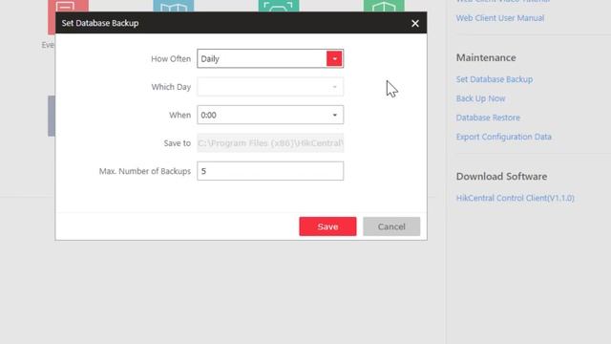The width and height of the screenshot is (611, 344).
Task: Open the Database Restore link
Action: [x=488, y=118]
